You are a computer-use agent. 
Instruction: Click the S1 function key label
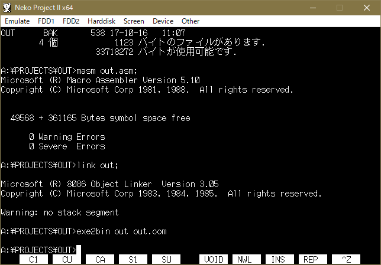[133, 260]
